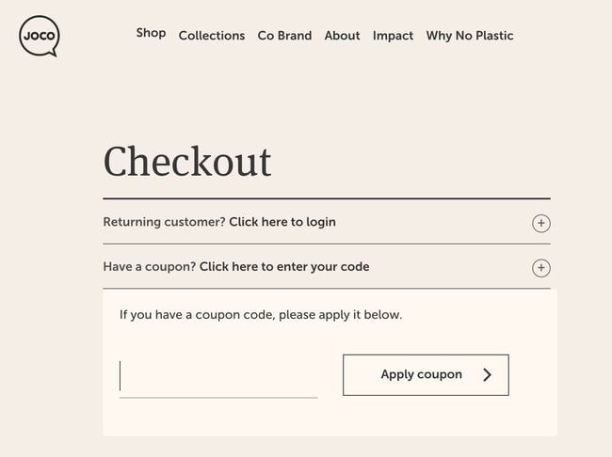The image size is (612, 457).
Task: Click the arrow inside Apply coupon
Action: 487,374
